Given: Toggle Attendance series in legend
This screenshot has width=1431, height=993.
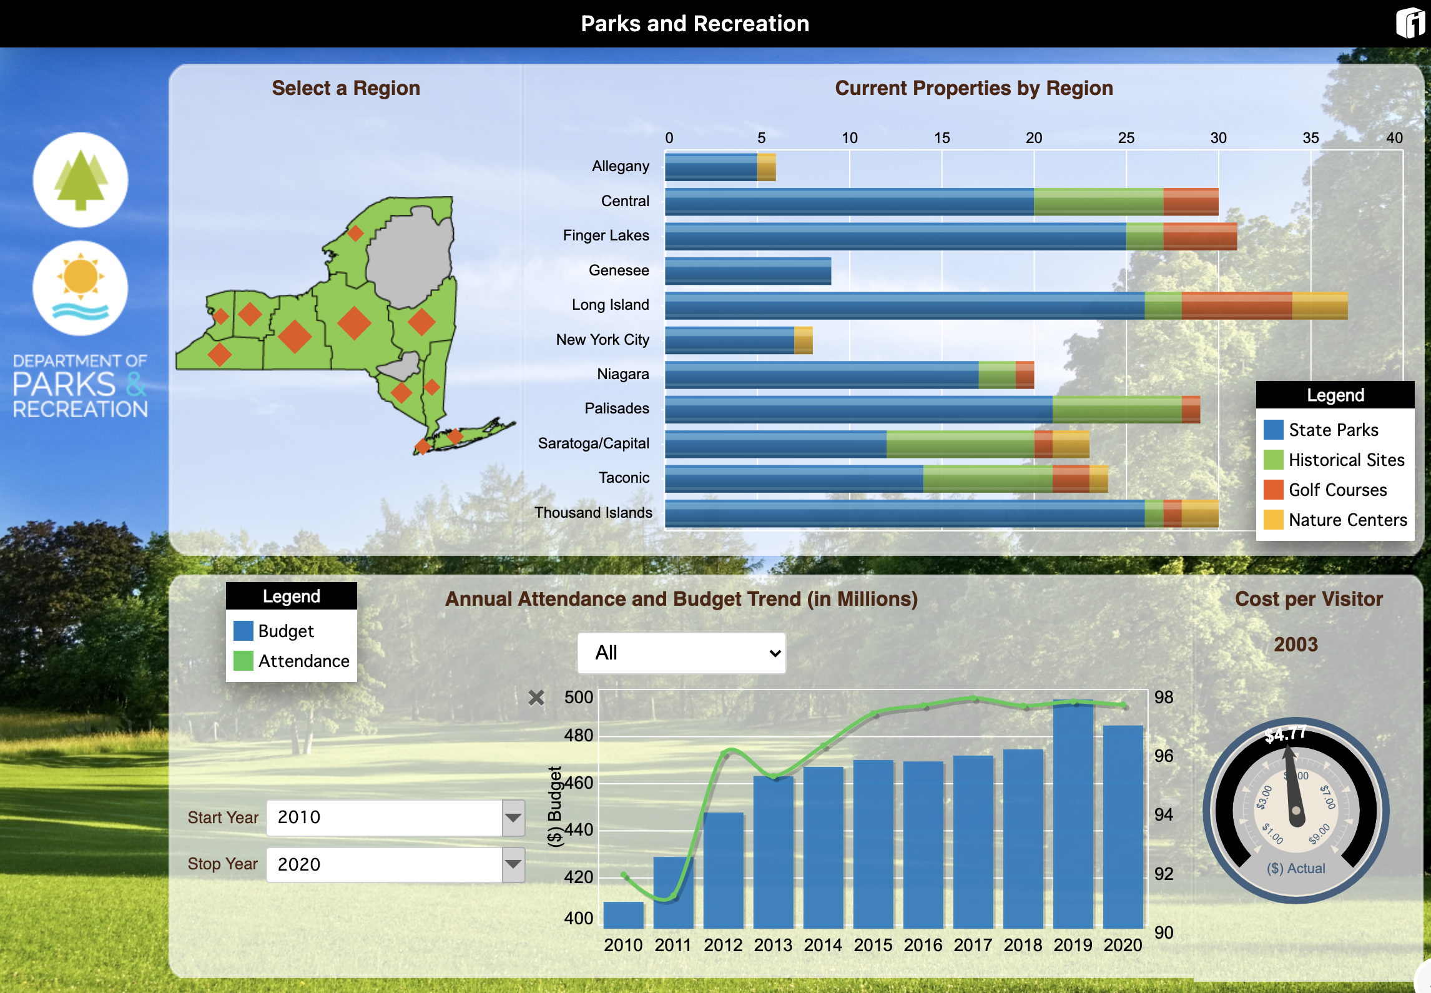Looking at the screenshot, I should tap(303, 661).
